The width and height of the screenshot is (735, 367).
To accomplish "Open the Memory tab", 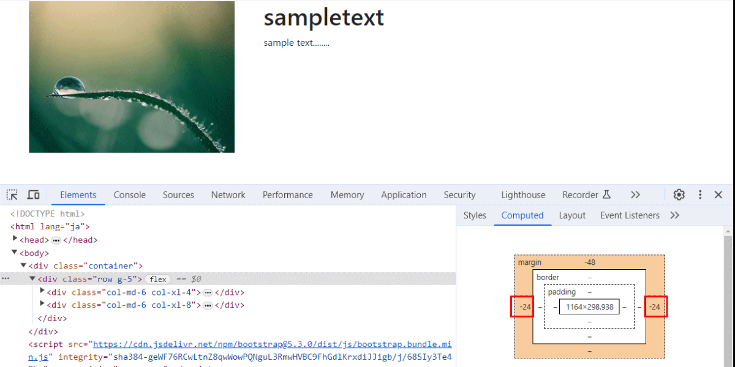I will tap(347, 195).
